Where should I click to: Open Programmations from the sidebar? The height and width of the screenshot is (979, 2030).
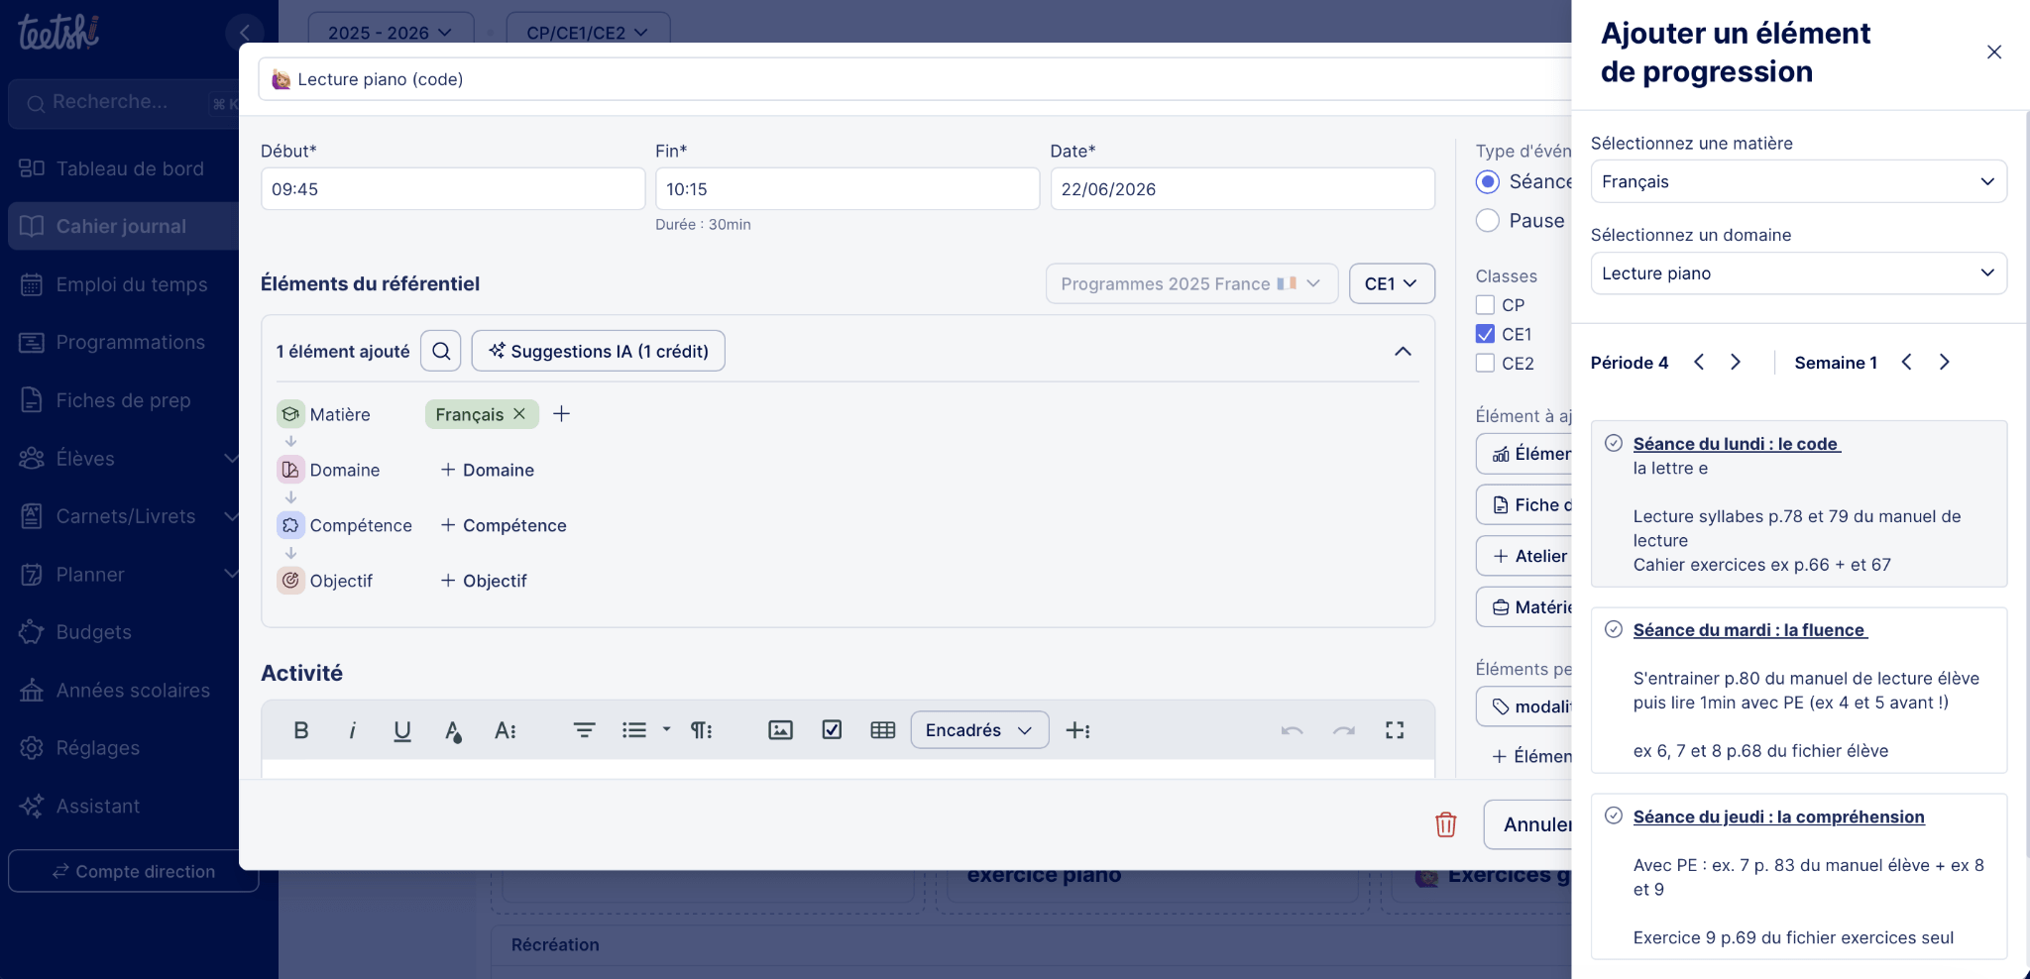point(130,342)
